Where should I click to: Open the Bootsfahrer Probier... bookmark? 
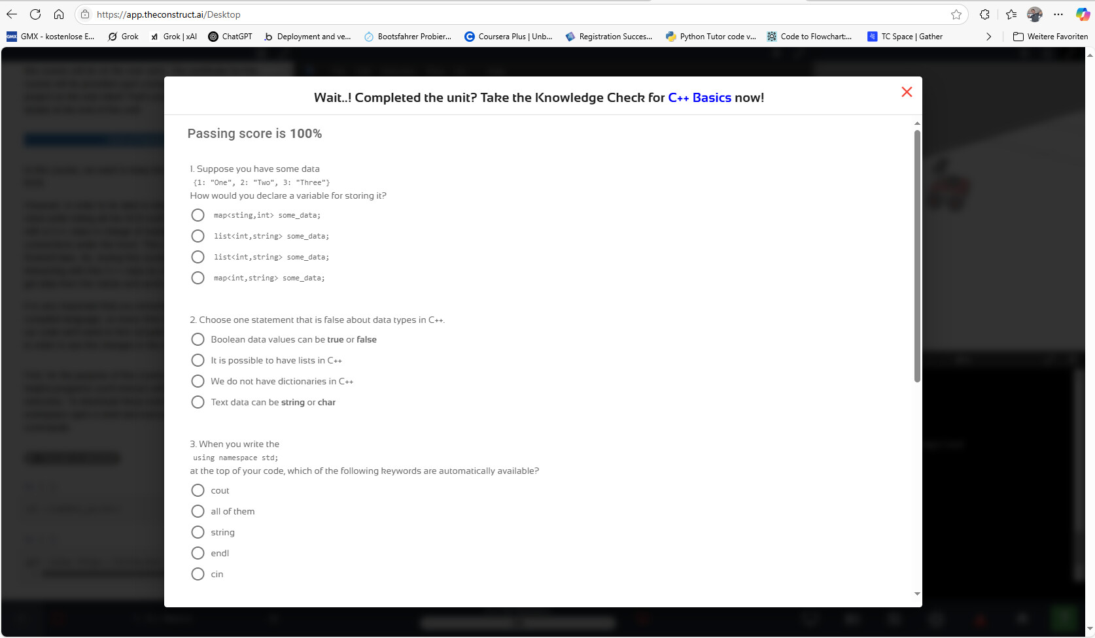[408, 37]
